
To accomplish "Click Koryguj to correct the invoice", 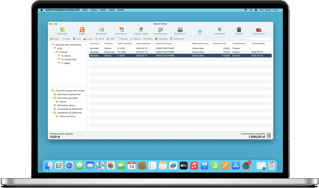I will click(x=123, y=39).
